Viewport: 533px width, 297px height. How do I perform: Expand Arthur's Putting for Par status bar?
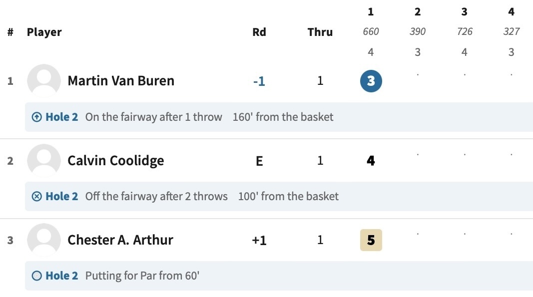(x=279, y=276)
